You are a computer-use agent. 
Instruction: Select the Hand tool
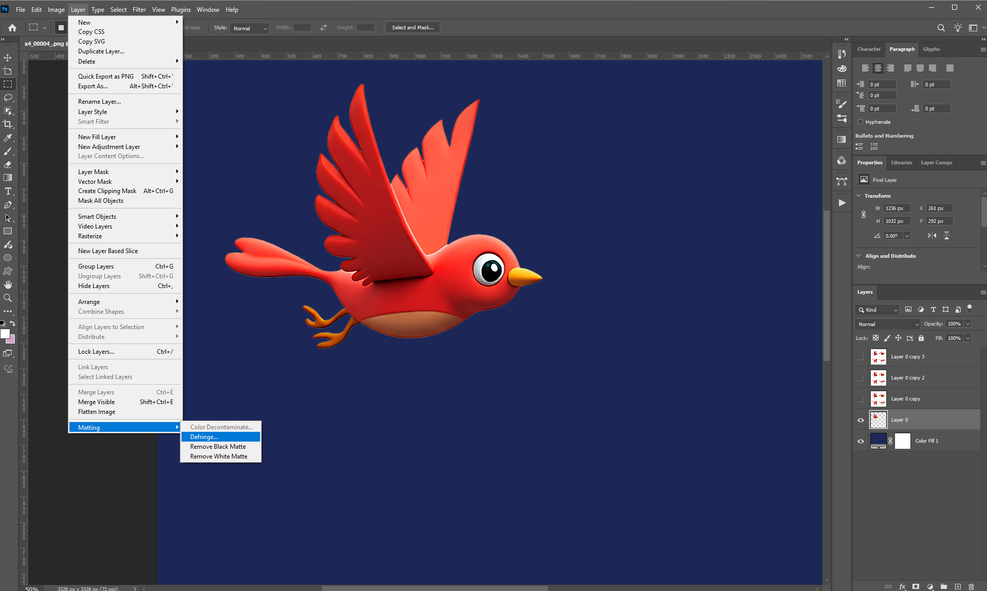(x=8, y=284)
